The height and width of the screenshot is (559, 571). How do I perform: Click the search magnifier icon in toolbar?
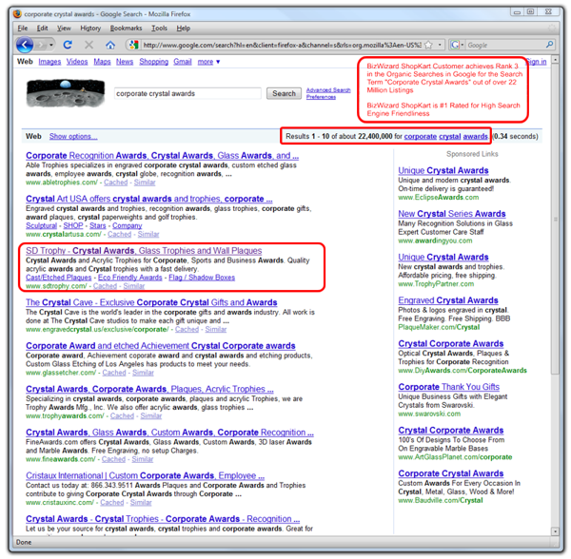point(549,45)
